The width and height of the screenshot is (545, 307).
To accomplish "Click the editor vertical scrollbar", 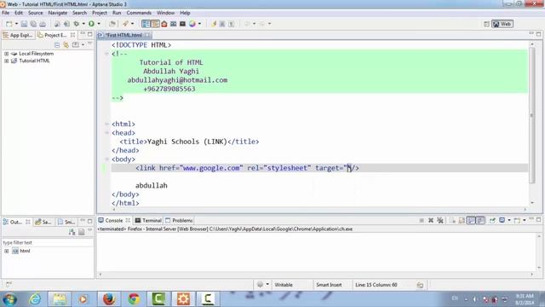I will click(531, 116).
